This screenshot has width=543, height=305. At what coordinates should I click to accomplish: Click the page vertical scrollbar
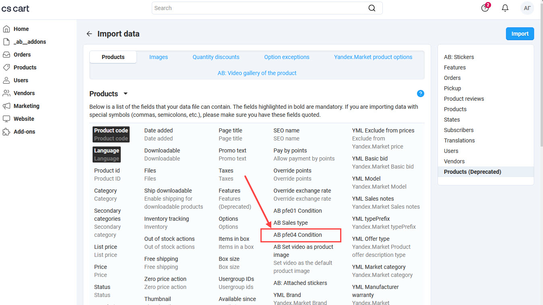coord(541,80)
